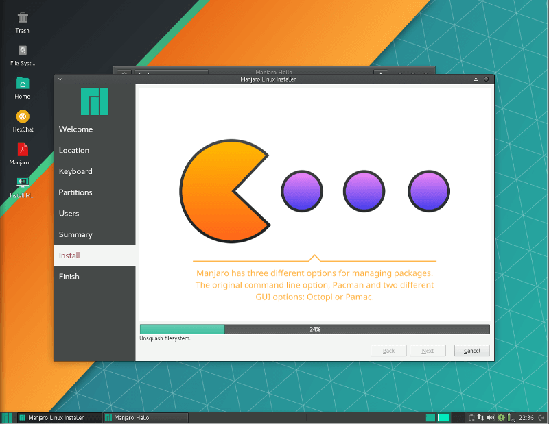Open the Home folder desktop icon
549x424 pixels.
tap(22, 84)
